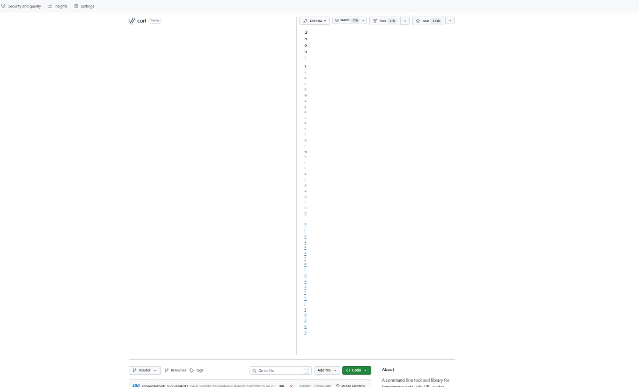This screenshot has width=639, height=387.
Task: Open the green Code dropdown
Action: pyautogui.click(x=356, y=370)
